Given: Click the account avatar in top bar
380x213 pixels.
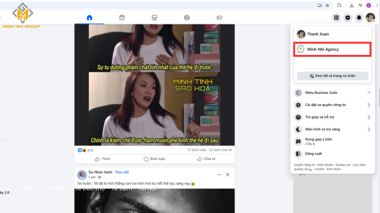Looking at the screenshot, I should (x=370, y=18).
